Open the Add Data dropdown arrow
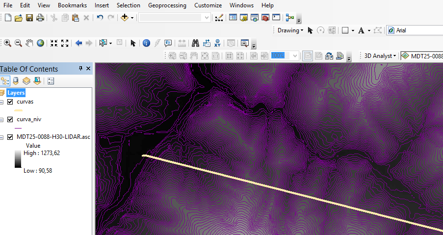The height and width of the screenshot is (235, 443). [132, 18]
